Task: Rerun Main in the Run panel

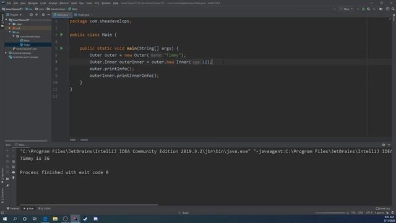Action: pos(7,151)
